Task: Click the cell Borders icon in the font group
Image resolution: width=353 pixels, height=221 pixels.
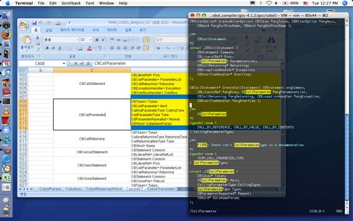Action: pyautogui.click(x=71, y=48)
